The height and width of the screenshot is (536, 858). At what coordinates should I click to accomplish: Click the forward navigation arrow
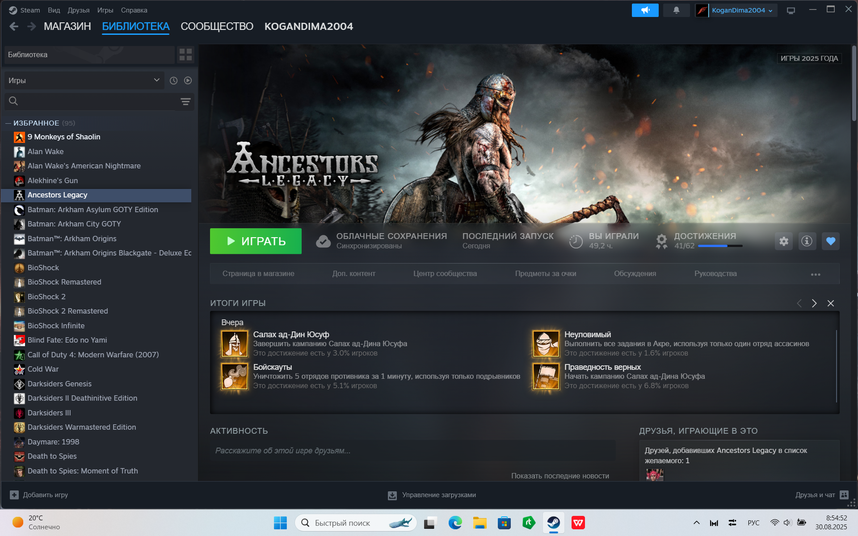pos(31,27)
